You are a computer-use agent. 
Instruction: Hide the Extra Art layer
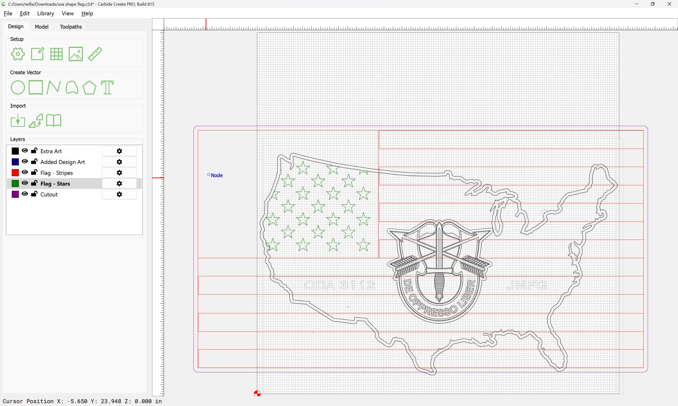(25, 151)
